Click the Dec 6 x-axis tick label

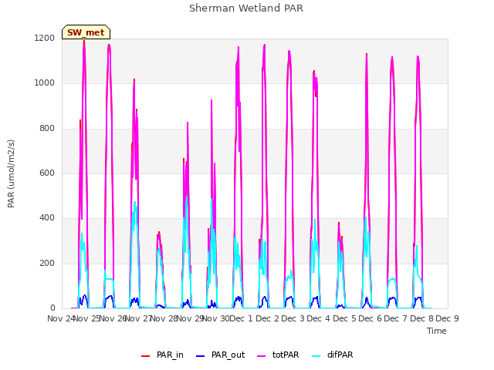pos(370,318)
